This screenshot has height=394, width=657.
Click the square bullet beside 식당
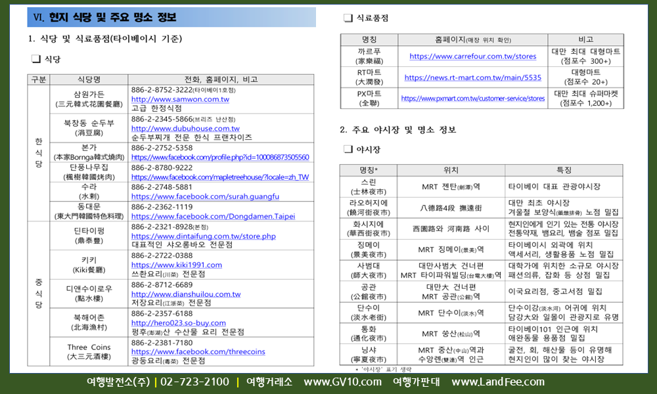point(35,59)
